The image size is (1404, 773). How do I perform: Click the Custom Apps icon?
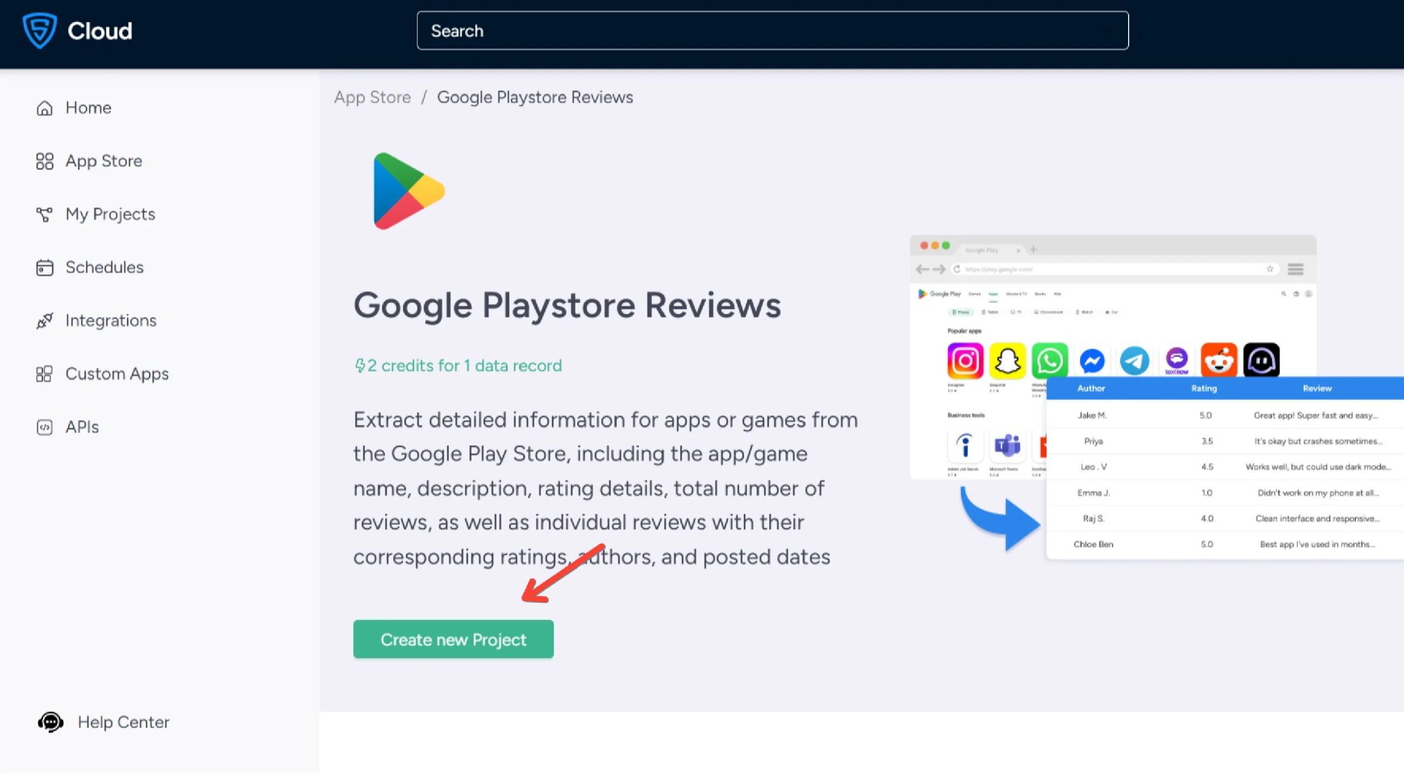(44, 374)
